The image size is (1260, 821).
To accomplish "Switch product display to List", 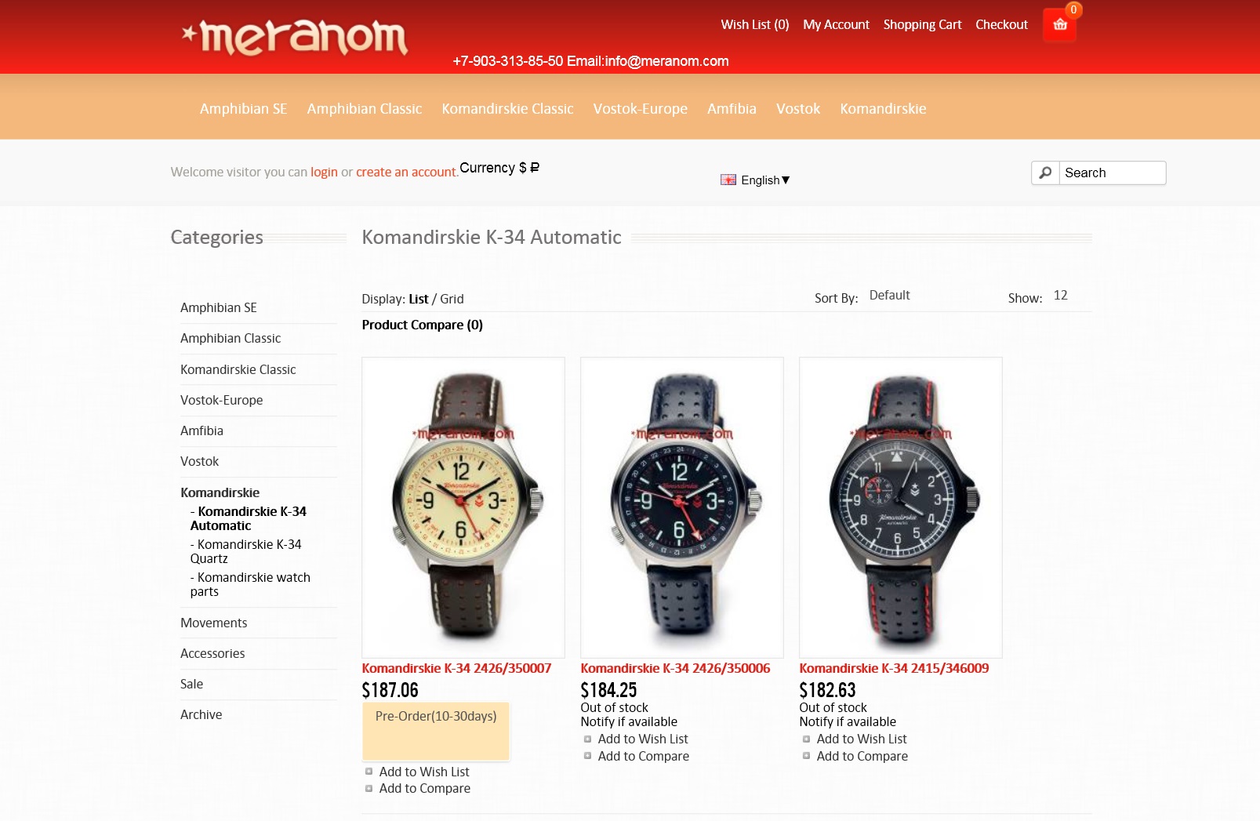I will (x=419, y=299).
